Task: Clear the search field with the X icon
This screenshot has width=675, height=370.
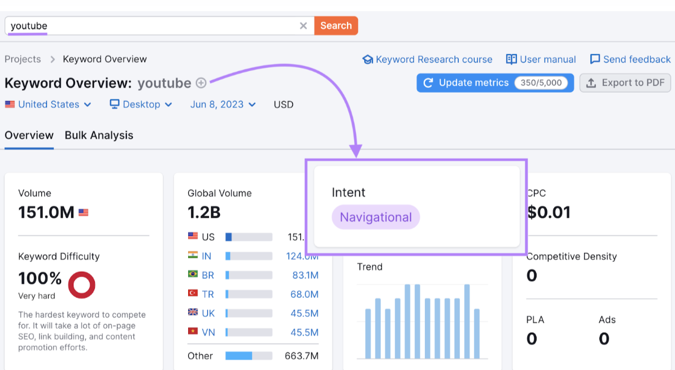Action: pyautogui.click(x=303, y=26)
